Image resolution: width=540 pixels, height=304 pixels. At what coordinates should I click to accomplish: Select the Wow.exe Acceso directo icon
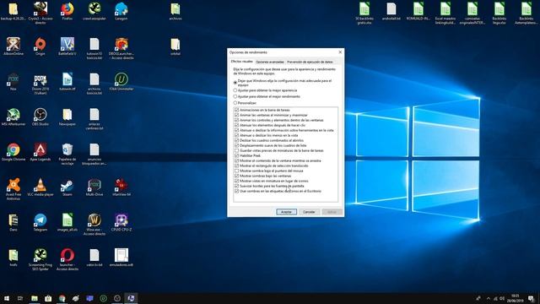pyautogui.click(x=94, y=225)
